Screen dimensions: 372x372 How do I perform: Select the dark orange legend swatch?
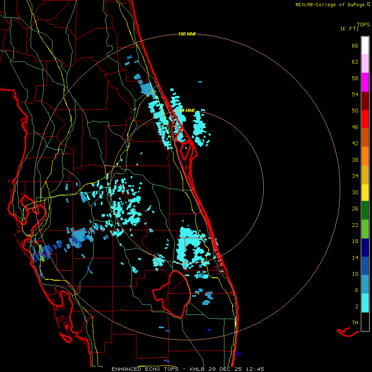(365, 138)
